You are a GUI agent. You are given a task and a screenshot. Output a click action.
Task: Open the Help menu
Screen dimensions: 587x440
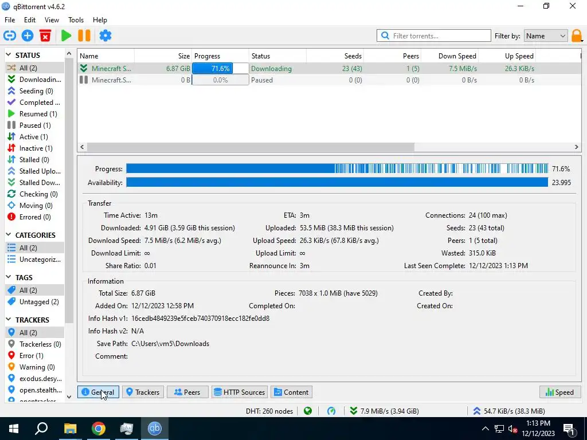[100, 20]
